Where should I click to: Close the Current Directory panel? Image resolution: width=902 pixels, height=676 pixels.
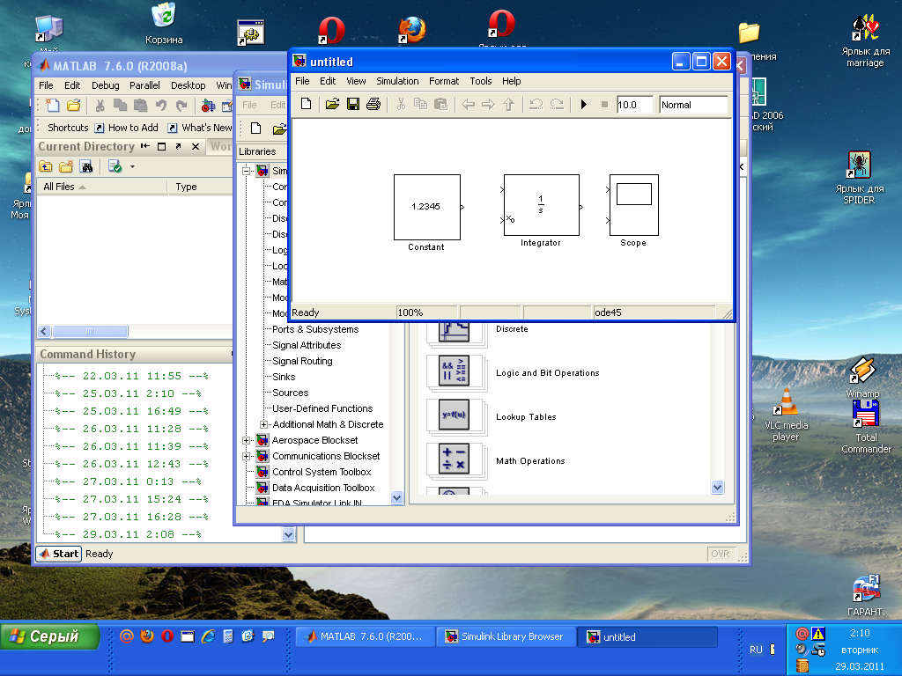(196, 147)
